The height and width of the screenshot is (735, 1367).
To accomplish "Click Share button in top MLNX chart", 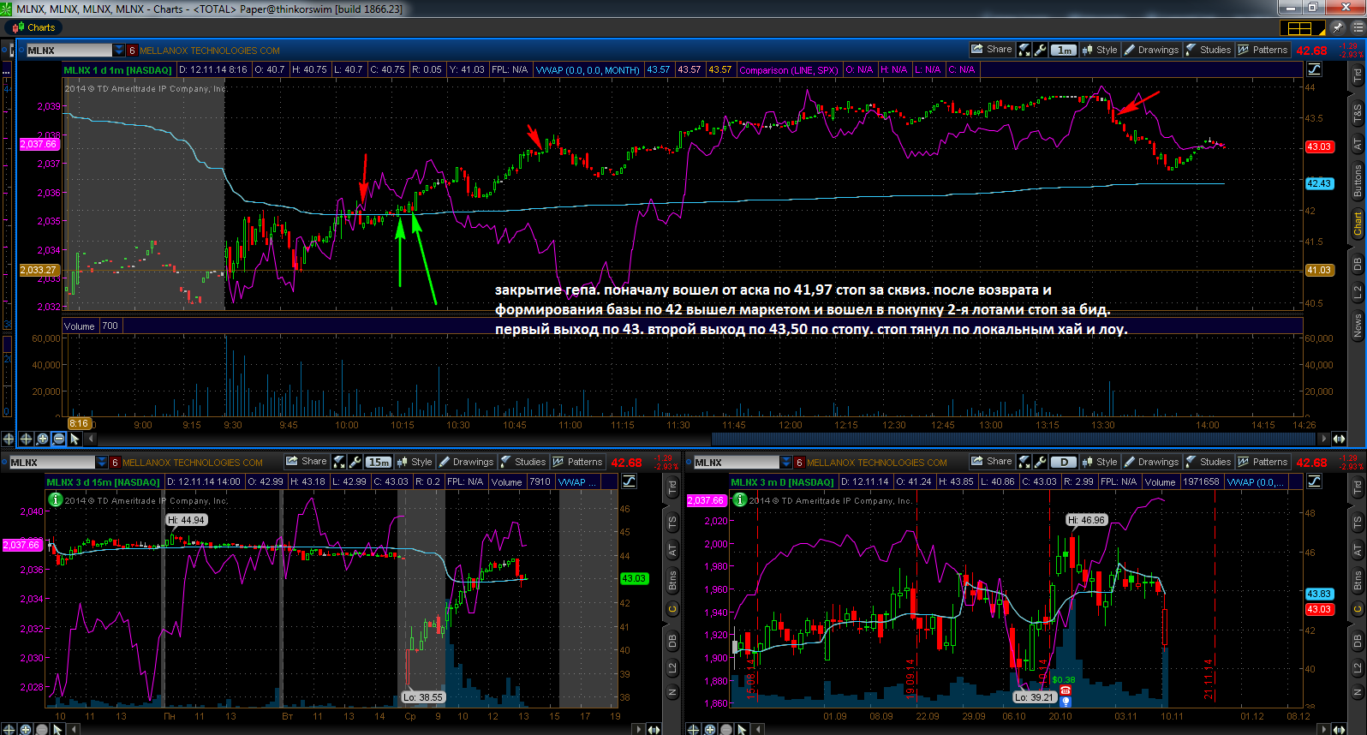I will click(x=991, y=50).
